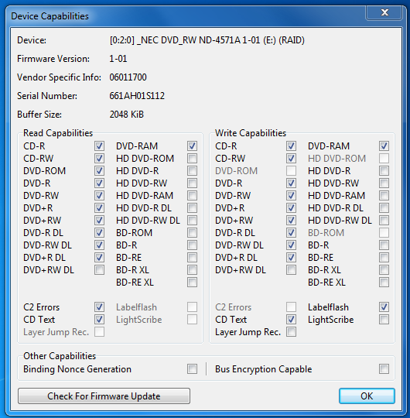
Task: Toggle DVD-R DL checkbox under Read Capabilities
Action: [99, 233]
